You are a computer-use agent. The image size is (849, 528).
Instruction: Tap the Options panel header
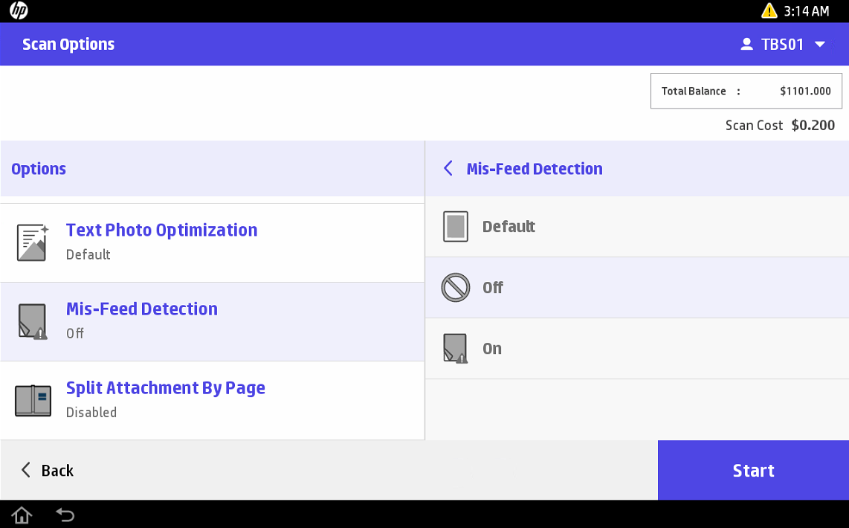click(x=212, y=169)
